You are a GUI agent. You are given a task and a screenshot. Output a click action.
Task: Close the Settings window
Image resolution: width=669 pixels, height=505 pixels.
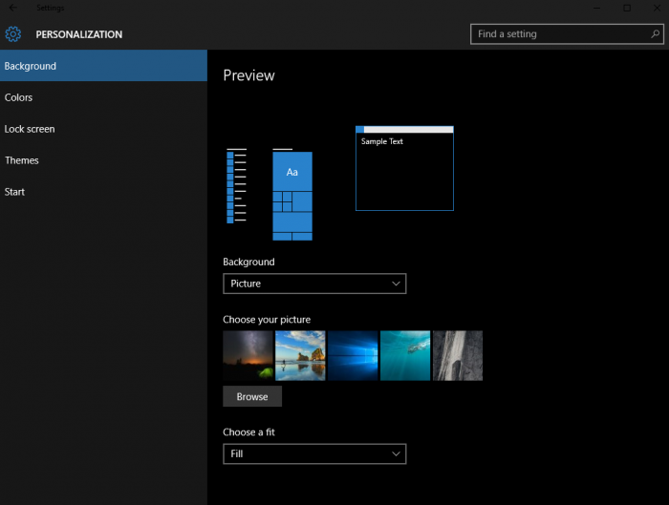point(655,8)
